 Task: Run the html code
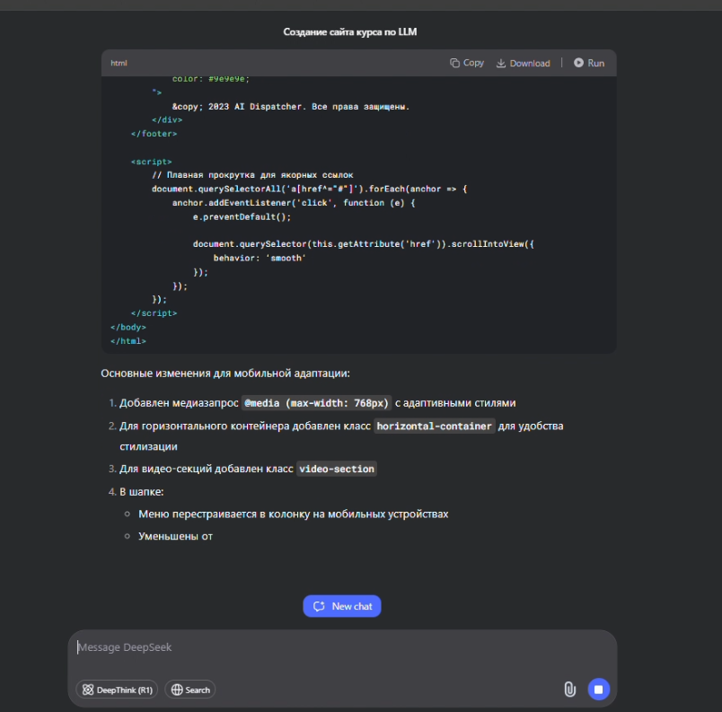(x=589, y=63)
